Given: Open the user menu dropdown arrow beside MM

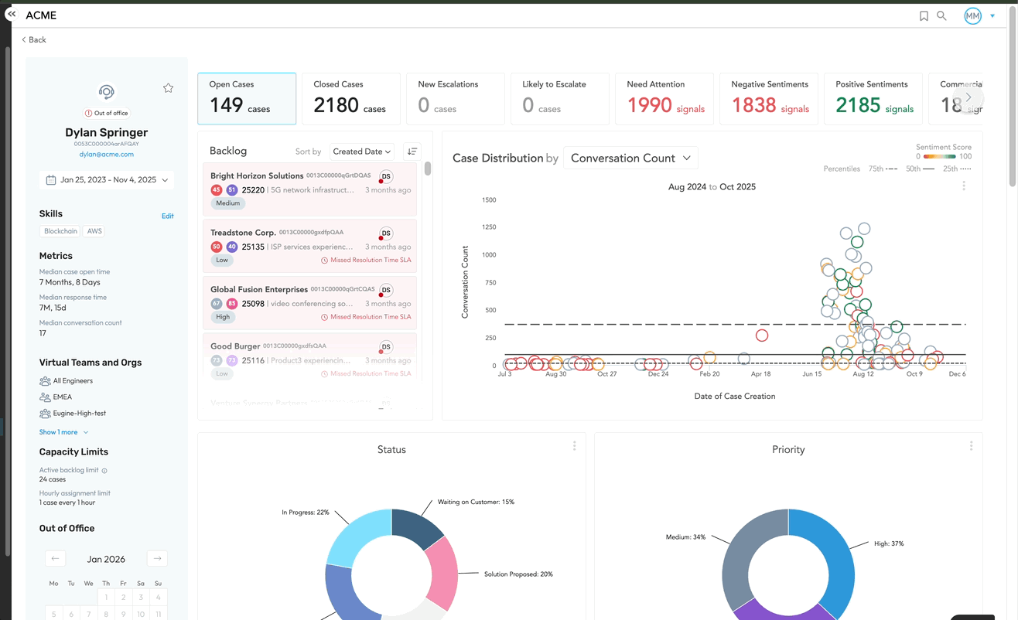Looking at the screenshot, I should [992, 15].
